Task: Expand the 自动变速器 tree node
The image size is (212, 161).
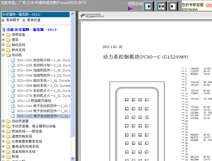Action: pos(3,121)
